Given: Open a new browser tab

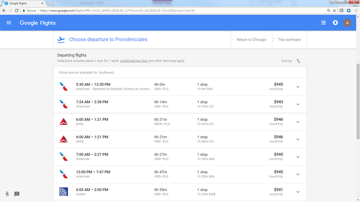Looking at the screenshot, I should click(x=51, y=3).
